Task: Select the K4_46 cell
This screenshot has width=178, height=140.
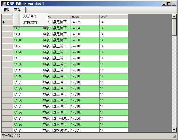Action: [27, 76]
